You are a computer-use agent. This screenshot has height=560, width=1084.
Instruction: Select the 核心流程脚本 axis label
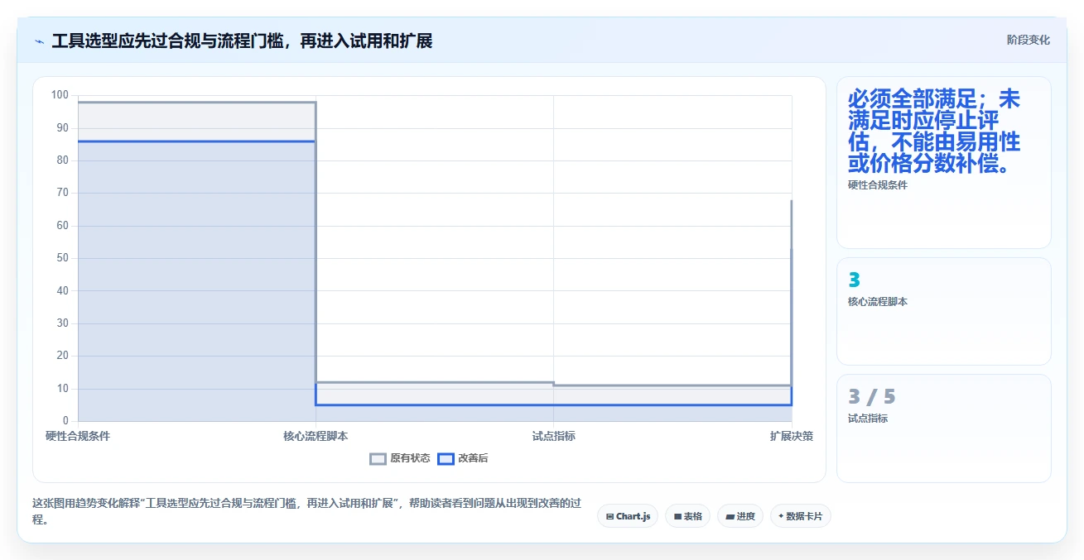(x=316, y=436)
